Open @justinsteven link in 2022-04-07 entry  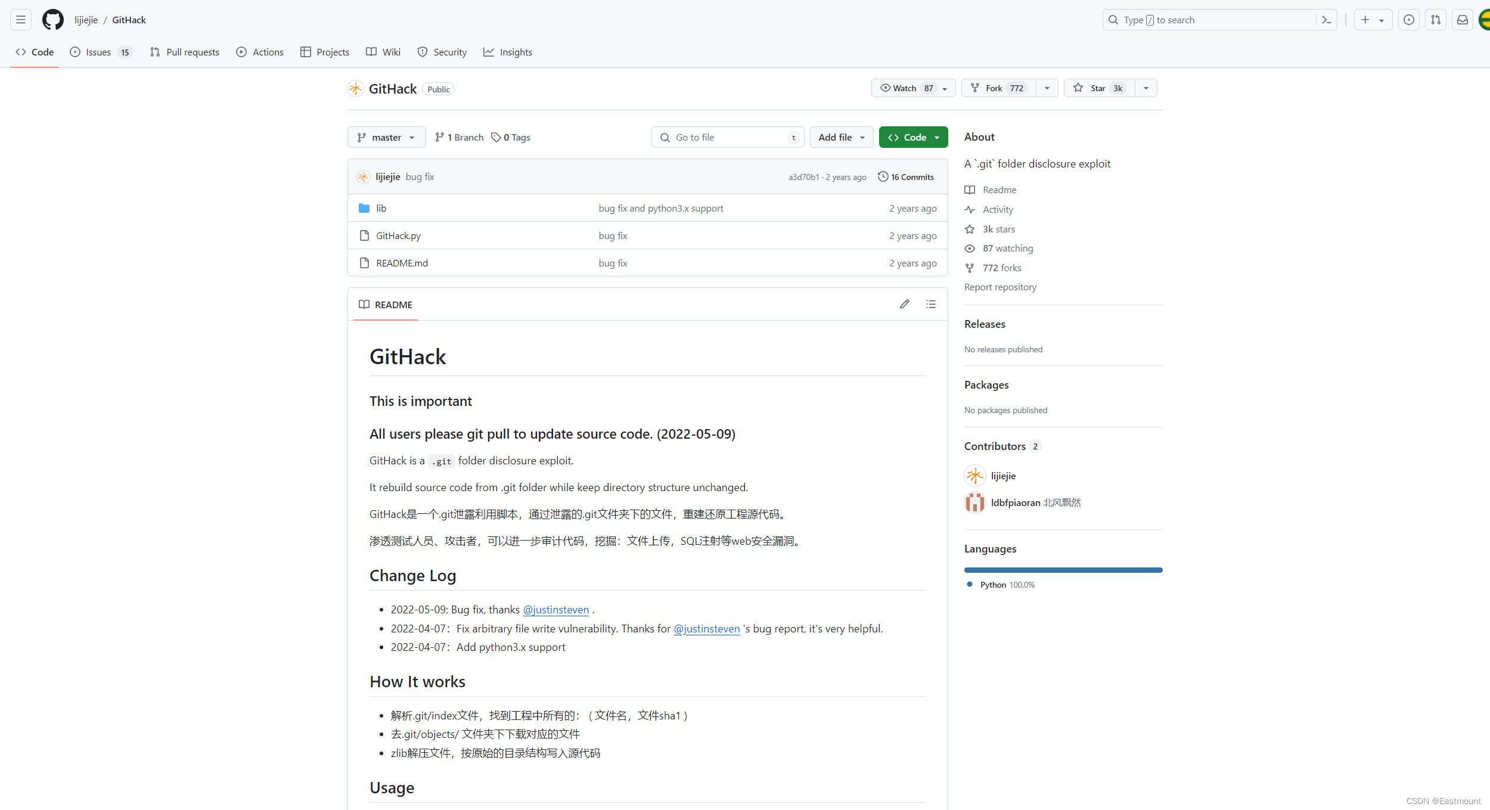[x=706, y=628]
